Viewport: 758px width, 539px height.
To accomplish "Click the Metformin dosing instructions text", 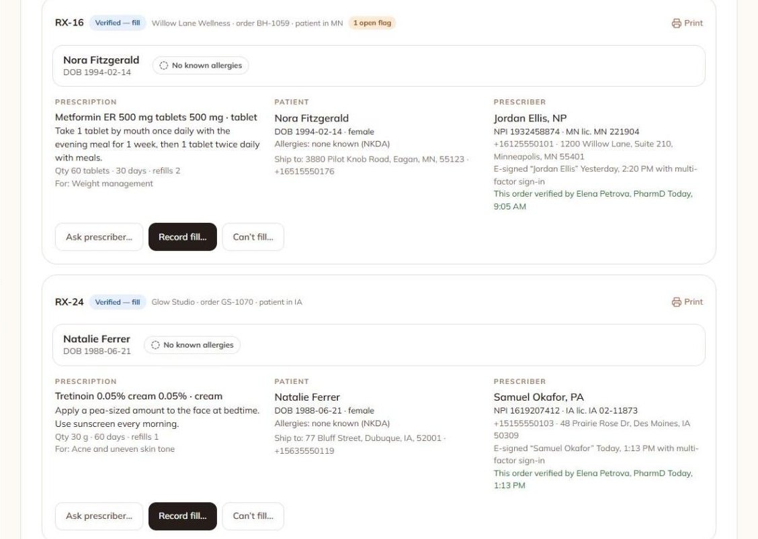I will pos(157,144).
